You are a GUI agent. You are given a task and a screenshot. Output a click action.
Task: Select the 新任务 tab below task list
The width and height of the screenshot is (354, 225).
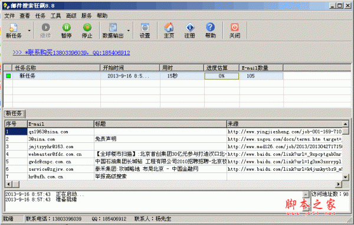click(14, 113)
